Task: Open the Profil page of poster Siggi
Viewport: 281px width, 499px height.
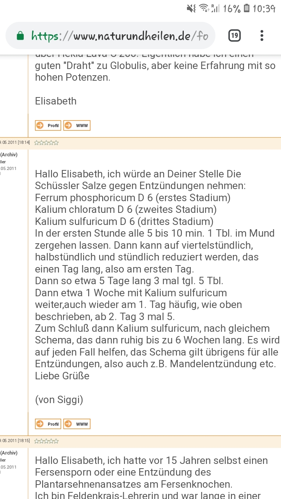Action: pyautogui.click(x=48, y=424)
